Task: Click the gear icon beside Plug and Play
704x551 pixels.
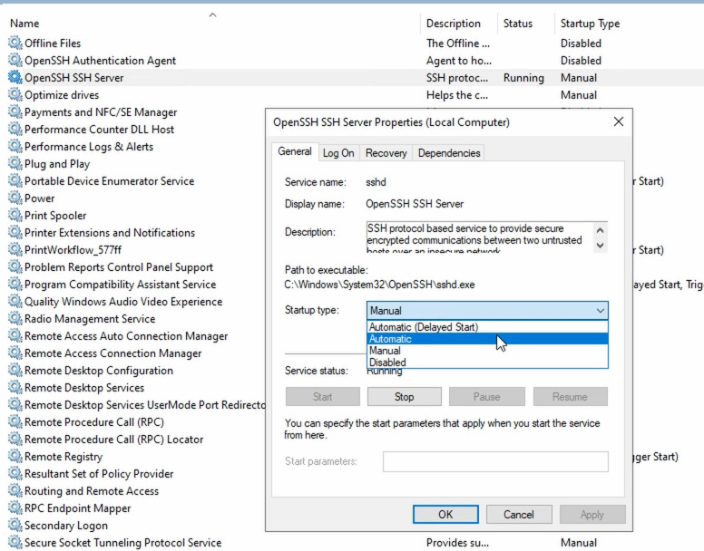Action: point(15,164)
